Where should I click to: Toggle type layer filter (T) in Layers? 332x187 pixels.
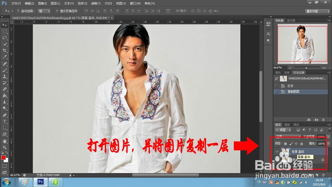click(x=310, y=130)
